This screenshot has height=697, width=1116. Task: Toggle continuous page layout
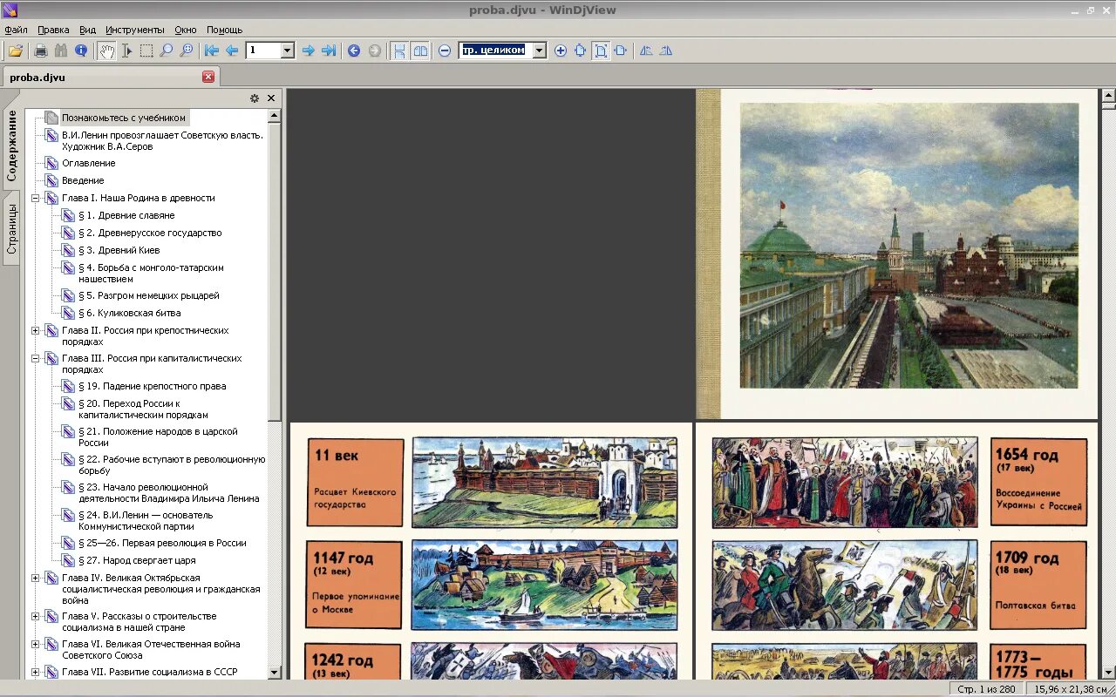click(399, 51)
